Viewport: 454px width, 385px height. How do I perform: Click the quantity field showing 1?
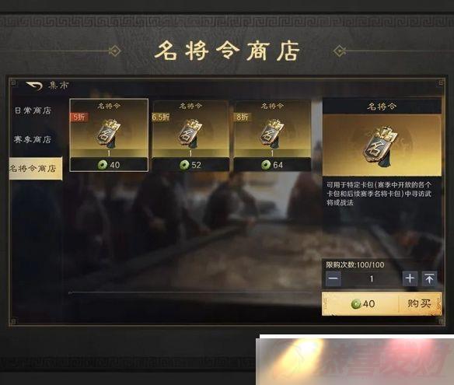[372, 278]
